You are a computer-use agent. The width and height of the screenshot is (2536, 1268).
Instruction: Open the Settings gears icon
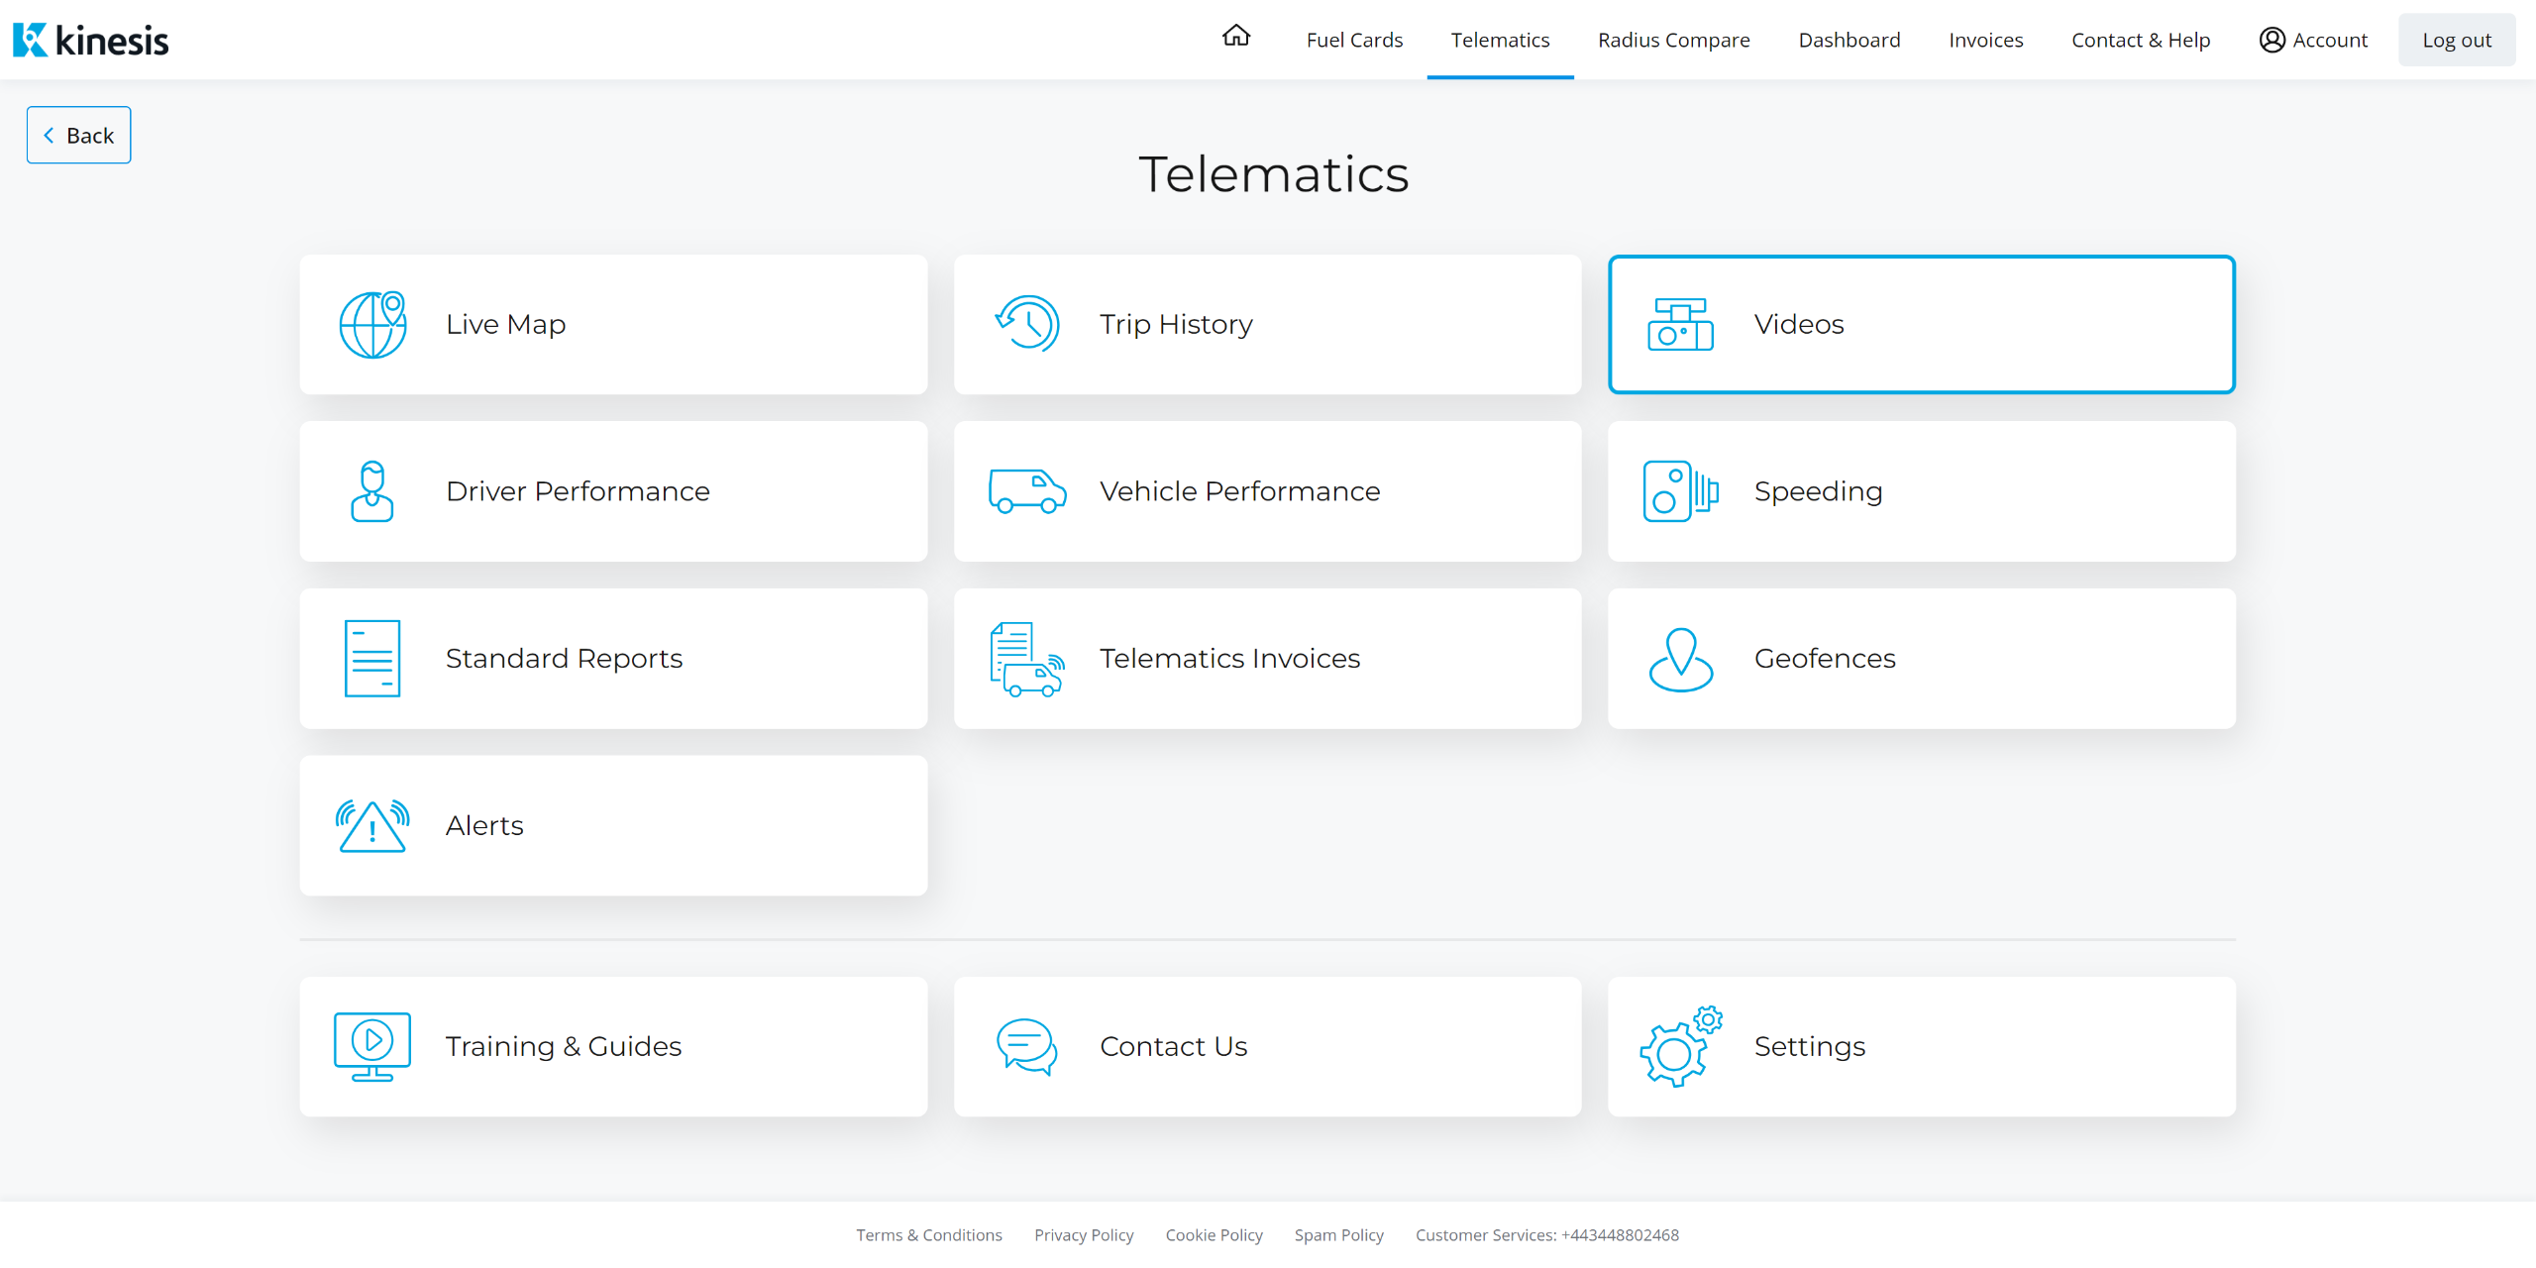(x=1680, y=1047)
